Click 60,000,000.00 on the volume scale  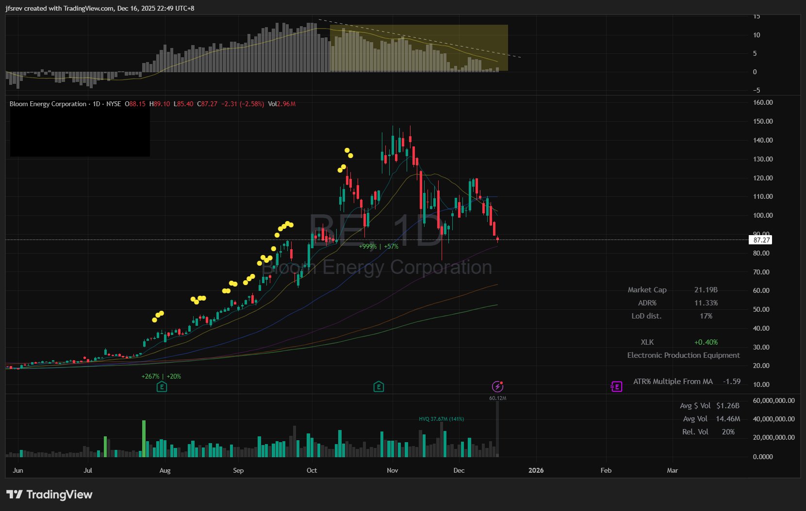(774, 401)
